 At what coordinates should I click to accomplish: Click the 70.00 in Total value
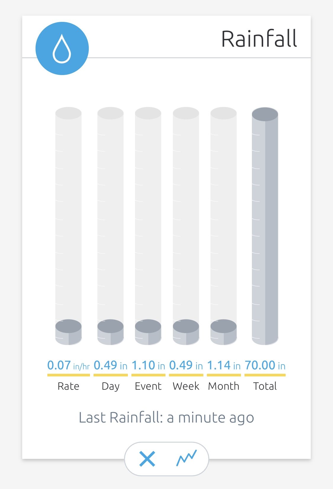click(265, 365)
